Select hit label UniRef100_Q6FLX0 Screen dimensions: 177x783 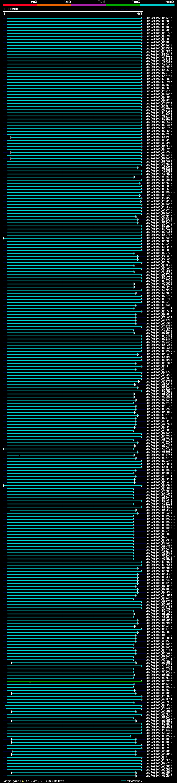coord(159,715)
